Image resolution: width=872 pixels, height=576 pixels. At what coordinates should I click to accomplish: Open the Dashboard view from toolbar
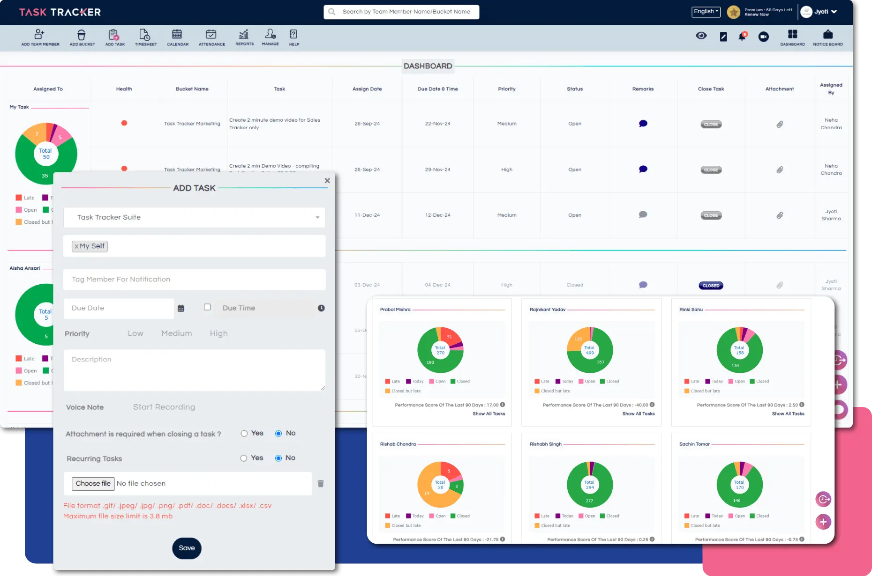click(x=792, y=37)
